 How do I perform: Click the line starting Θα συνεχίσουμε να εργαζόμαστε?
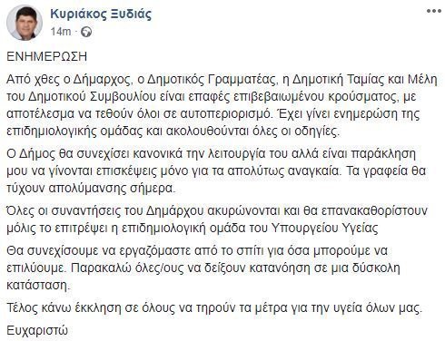click(197, 250)
